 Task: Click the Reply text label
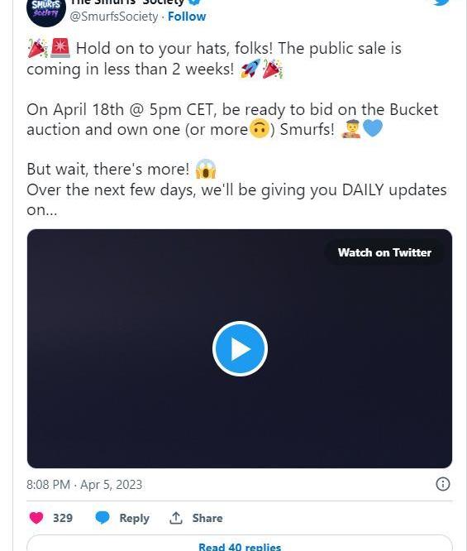point(134,518)
